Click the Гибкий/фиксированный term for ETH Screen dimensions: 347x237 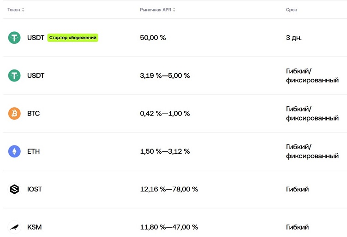coord(312,151)
